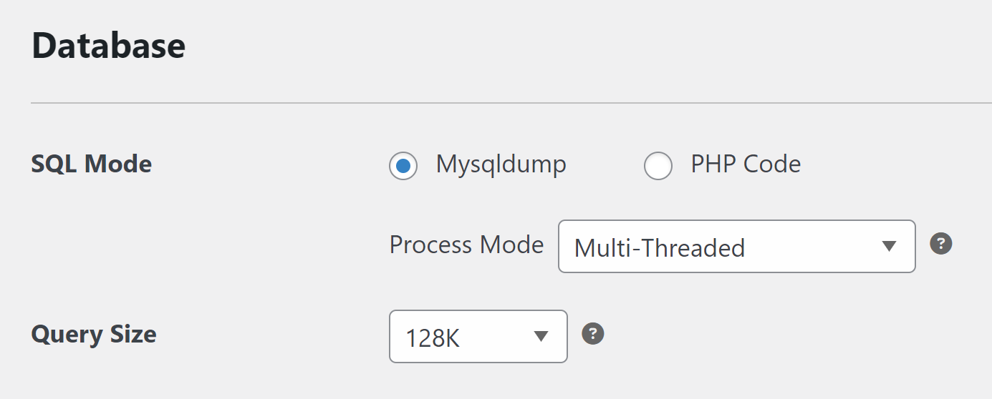Open help tooltip beside Process Mode dropdown
The width and height of the screenshot is (992, 399).
[x=940, y=244]
